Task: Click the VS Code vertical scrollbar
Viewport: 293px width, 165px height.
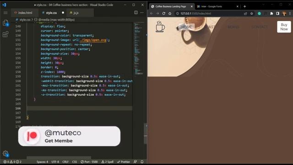Action: [x=146, y=134]
